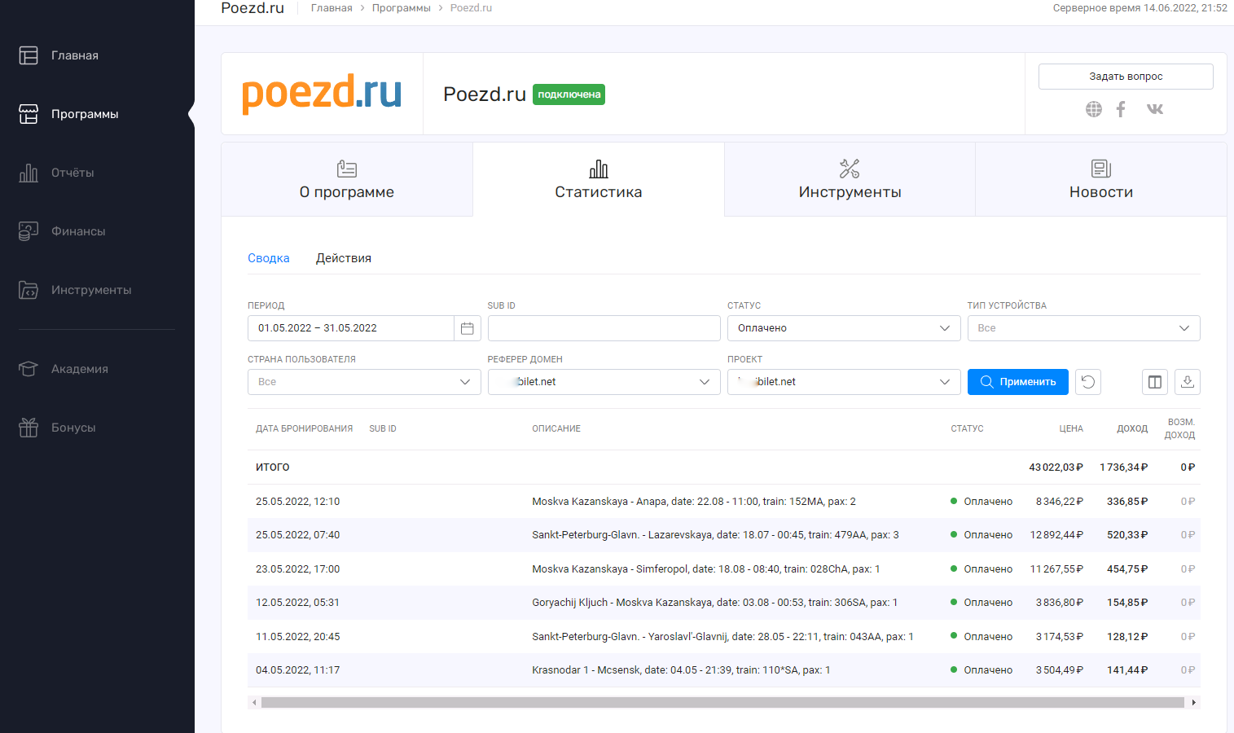The height and width of the screenshot is (733, 1234).
Task: Click the total income 1 736,34 ₽
Action: click(x=1124, y=467)
